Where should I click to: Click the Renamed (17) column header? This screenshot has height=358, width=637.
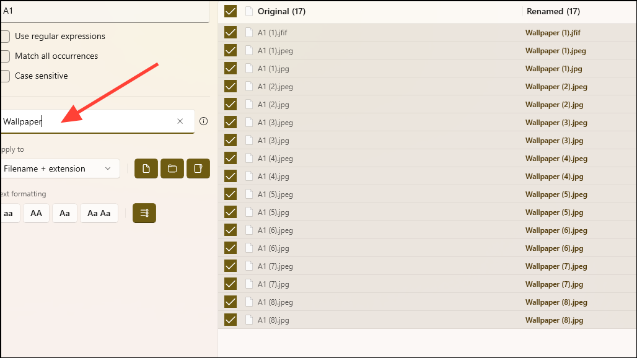click(x=553, y=11)
